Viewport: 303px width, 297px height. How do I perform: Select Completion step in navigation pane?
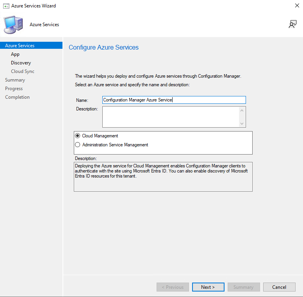tap(17, 97)
